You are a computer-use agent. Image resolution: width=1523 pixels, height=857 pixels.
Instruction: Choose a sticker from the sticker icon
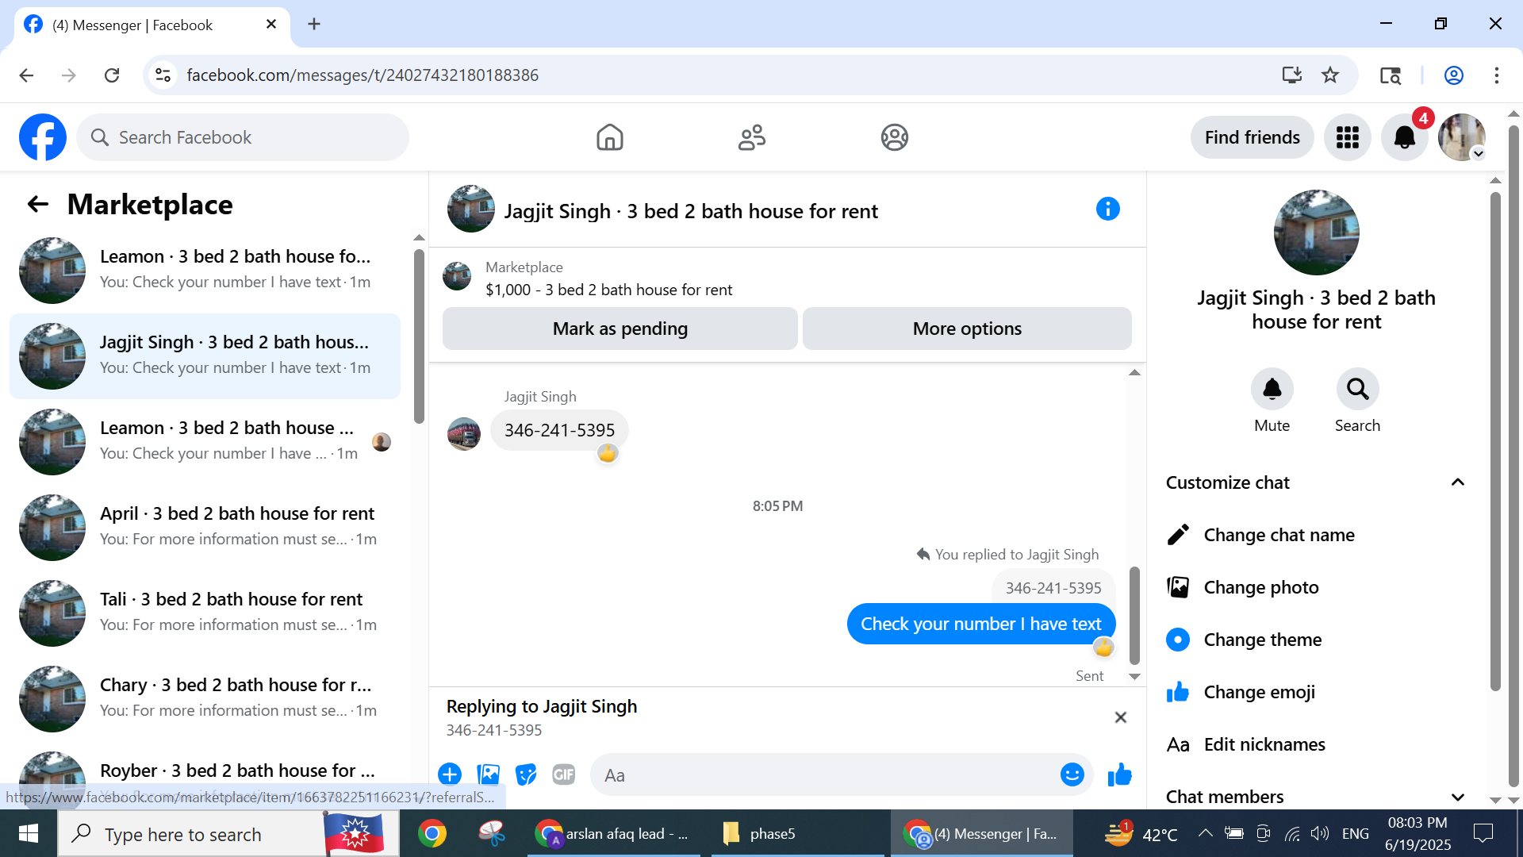526,774
